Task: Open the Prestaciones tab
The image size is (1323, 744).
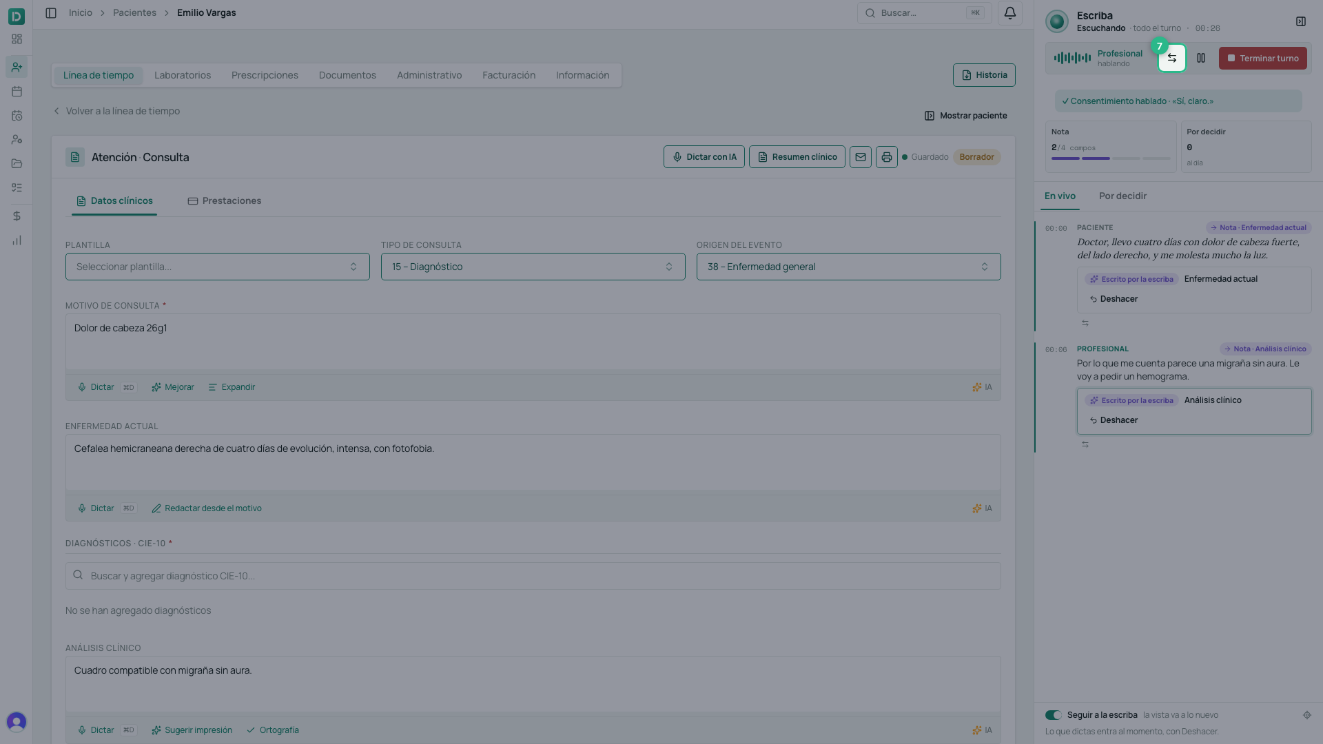Action: 225,201
